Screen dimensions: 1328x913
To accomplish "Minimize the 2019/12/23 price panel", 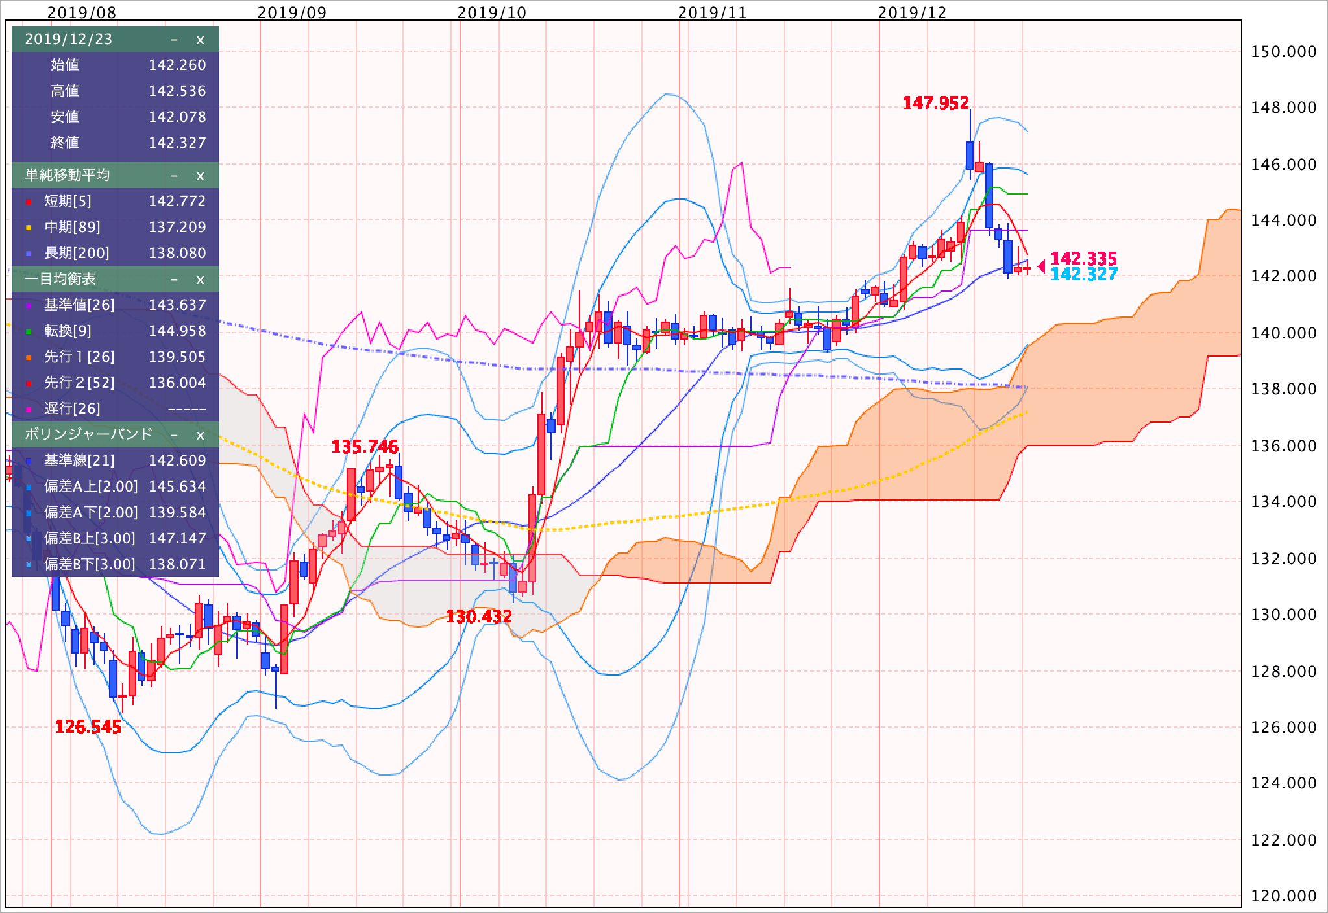I will point(174,40).
